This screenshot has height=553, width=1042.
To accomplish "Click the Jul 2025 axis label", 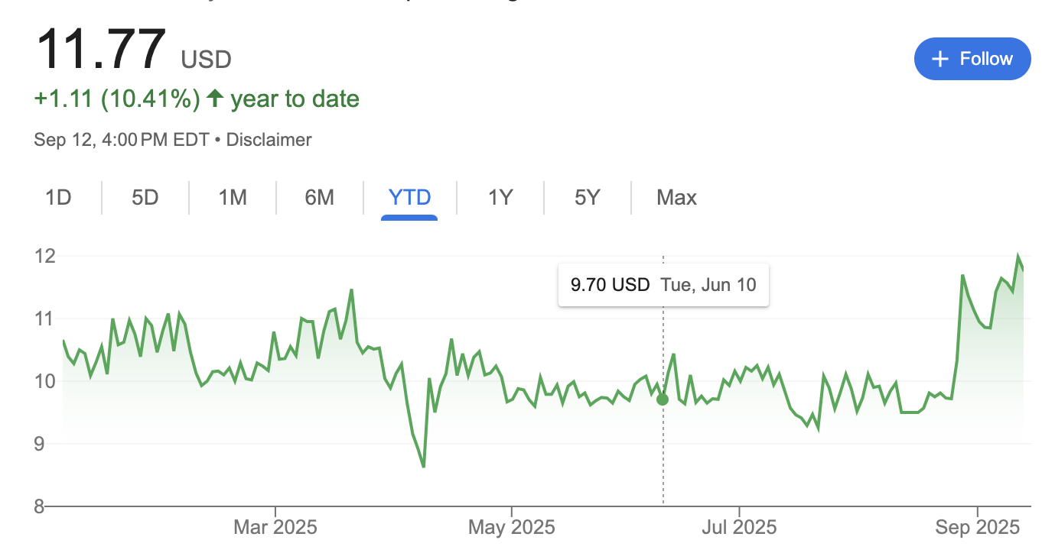I will 739,527.
